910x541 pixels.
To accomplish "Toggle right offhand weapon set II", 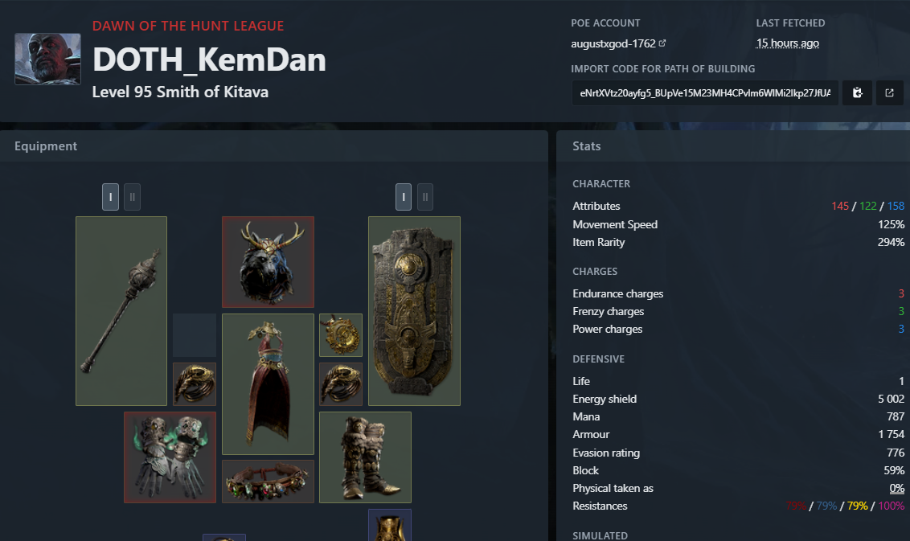I will (425, 197).
